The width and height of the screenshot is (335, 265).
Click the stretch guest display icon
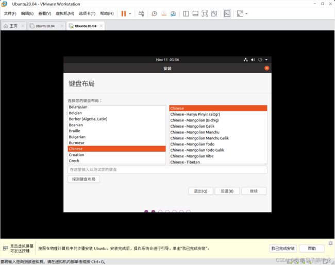[240, 14]
